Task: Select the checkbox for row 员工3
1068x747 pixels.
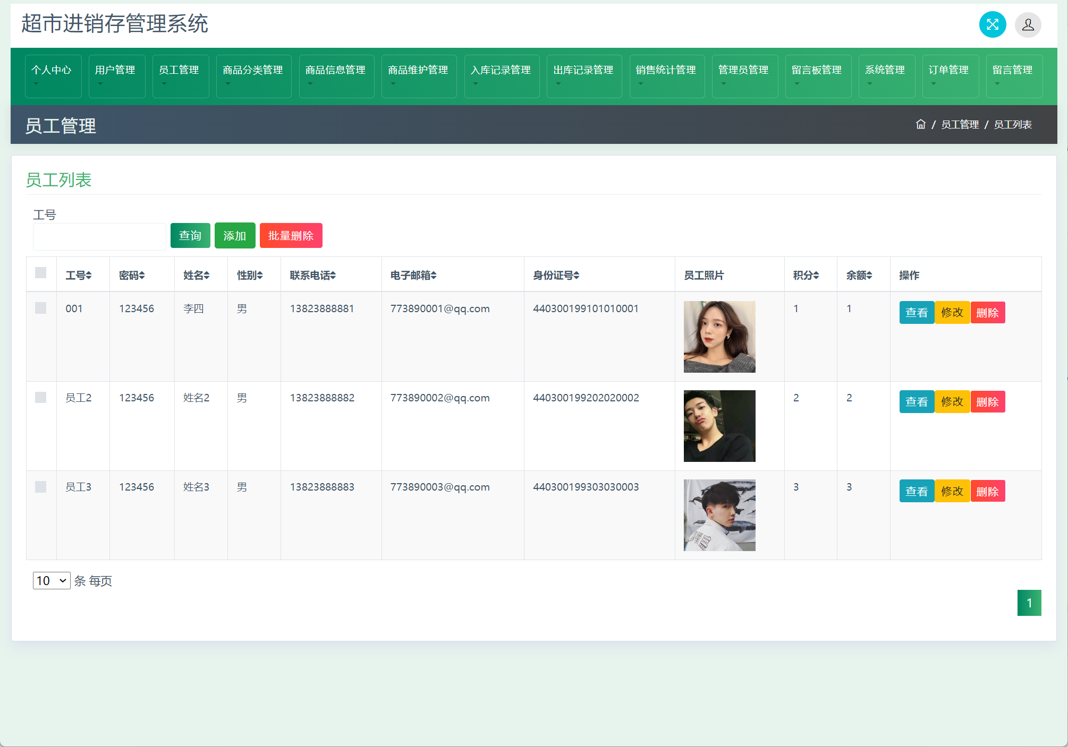Action: tap(41, 487)
